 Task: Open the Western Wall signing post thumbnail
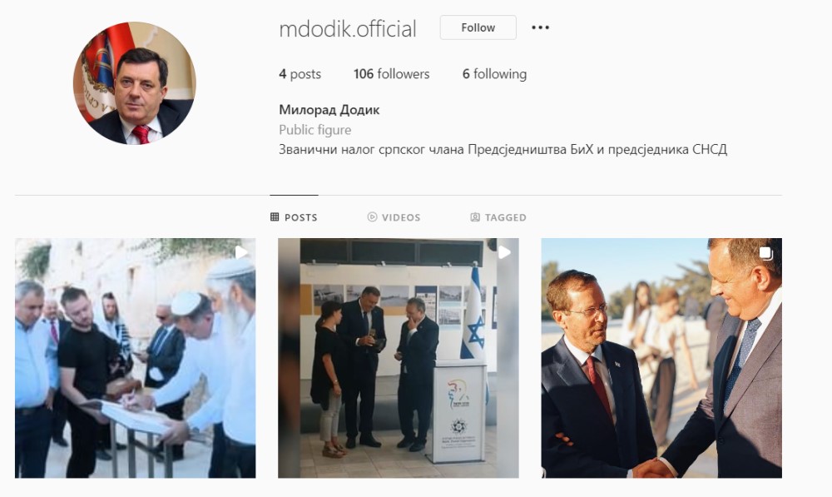point(136,358)
